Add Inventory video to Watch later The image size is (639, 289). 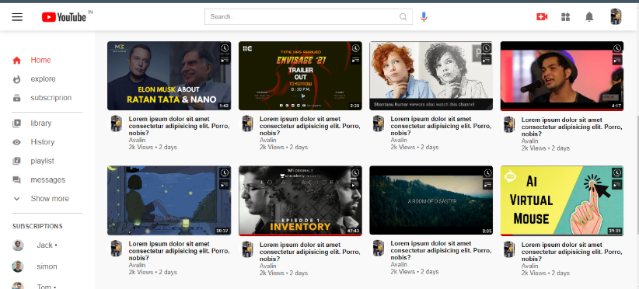[356, 173]
